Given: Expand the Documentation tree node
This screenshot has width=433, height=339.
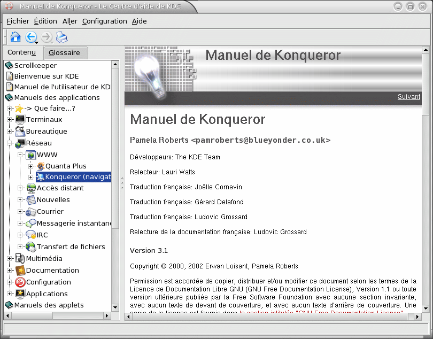Looking at the screenshot, I should pos(9,271).
